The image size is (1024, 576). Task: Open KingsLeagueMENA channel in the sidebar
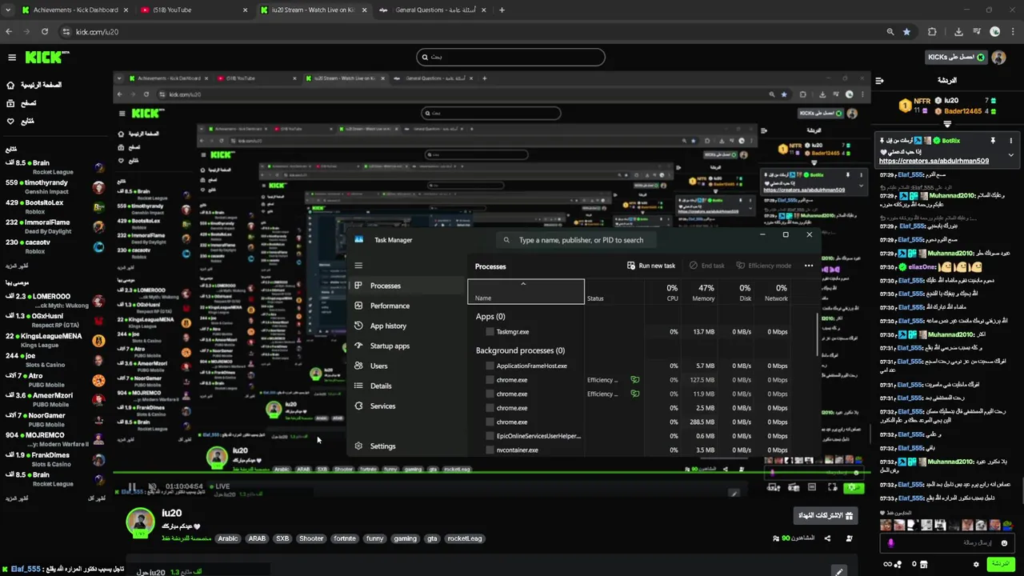54,341
